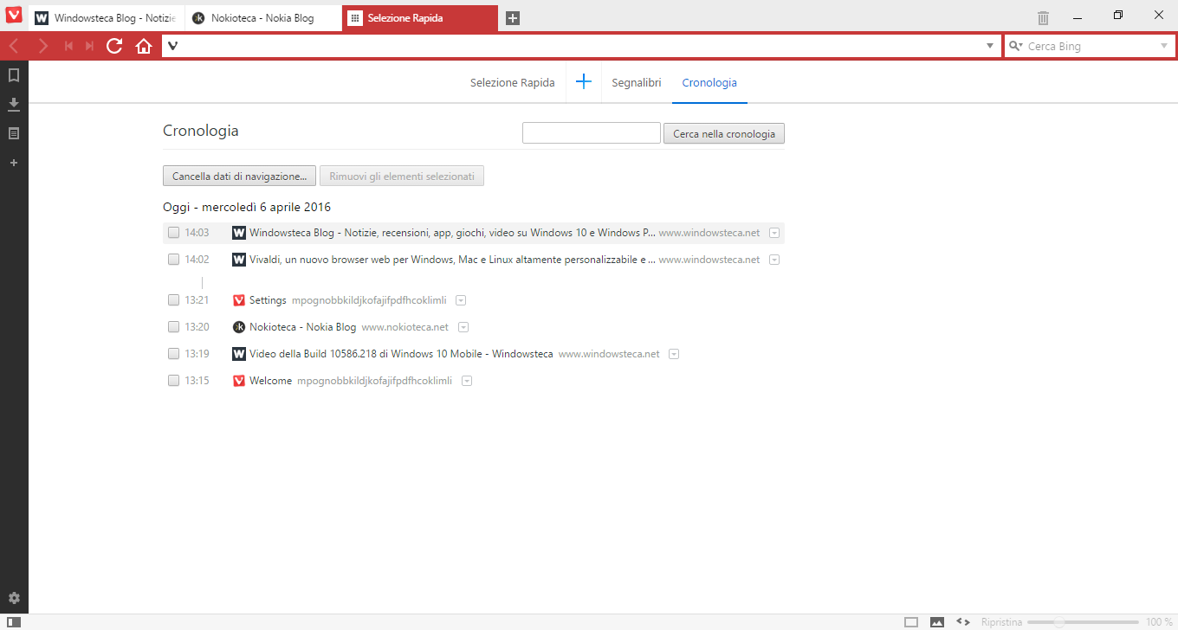Open Vivaldi settings gear
This screenshot has height=630, width=1178.
pos(14,598)
